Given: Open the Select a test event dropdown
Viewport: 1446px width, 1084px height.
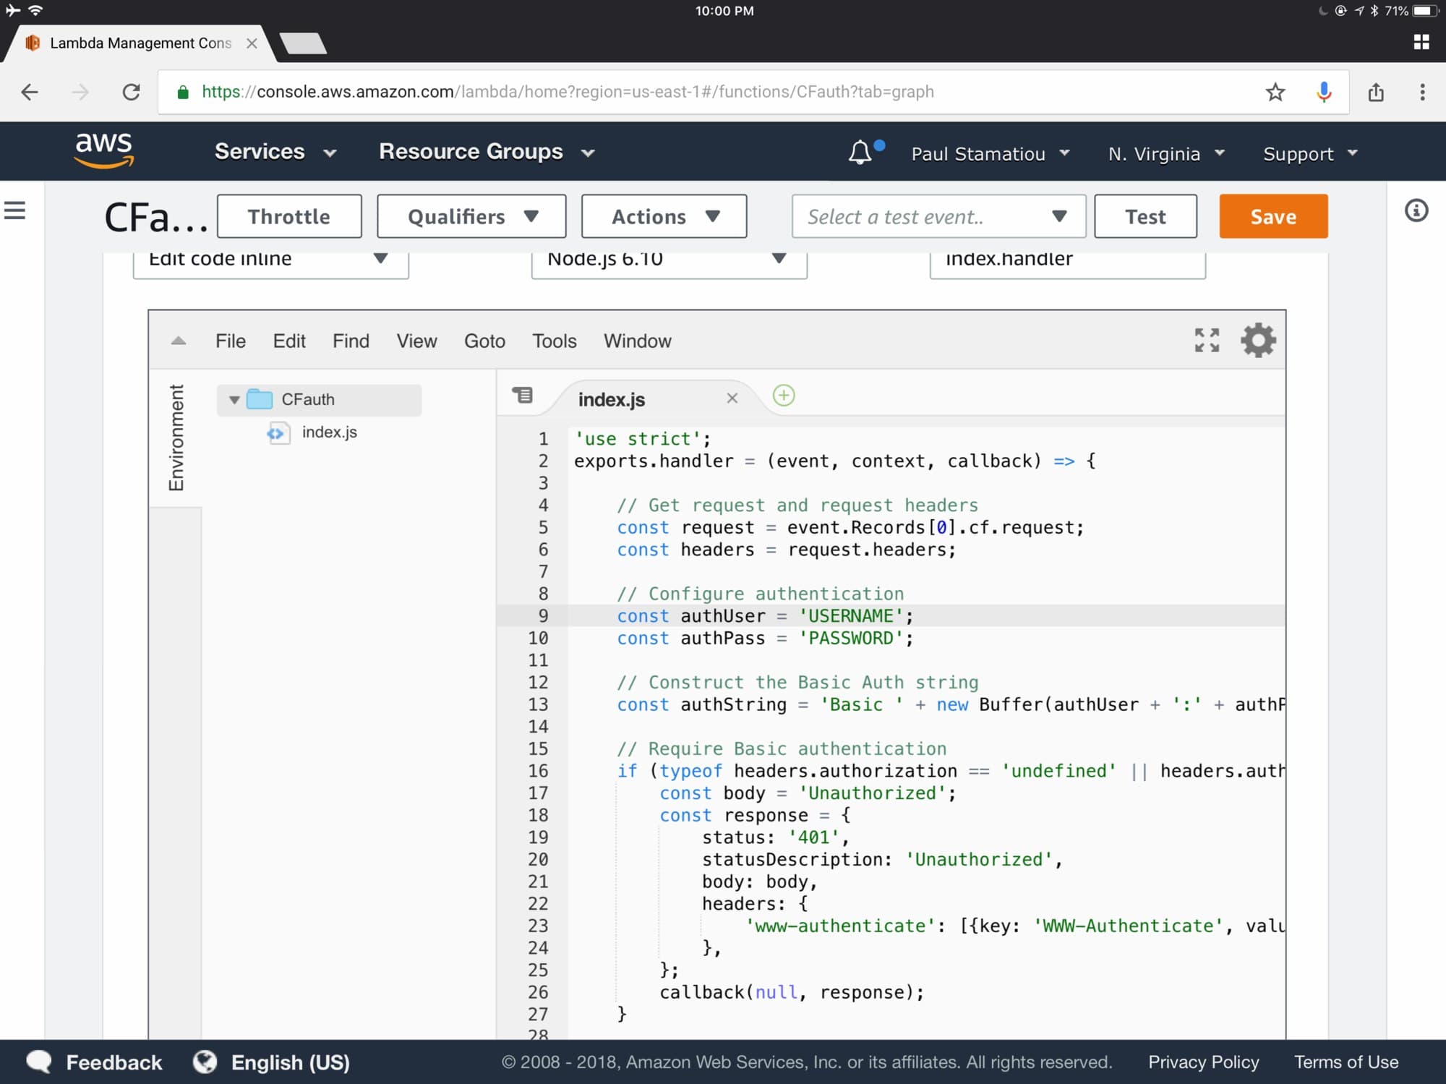Looking at the screenshot, I should click(x=938, y=216).
